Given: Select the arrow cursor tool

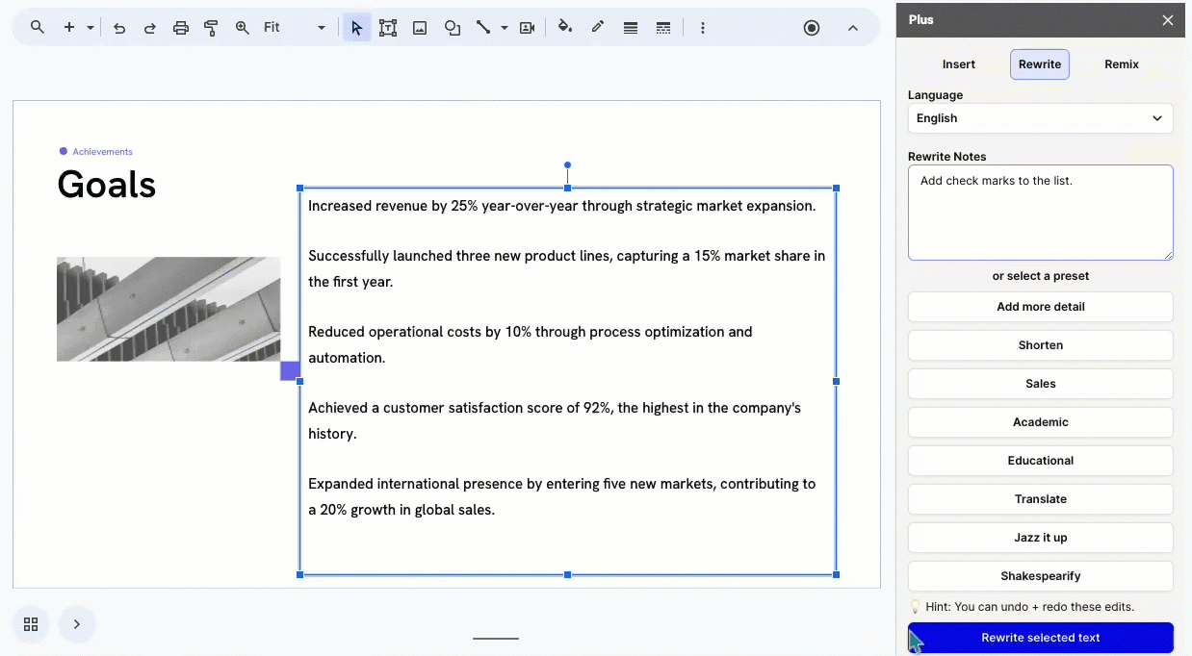Looking at the screenshot, I should click(x=357, y=28).
